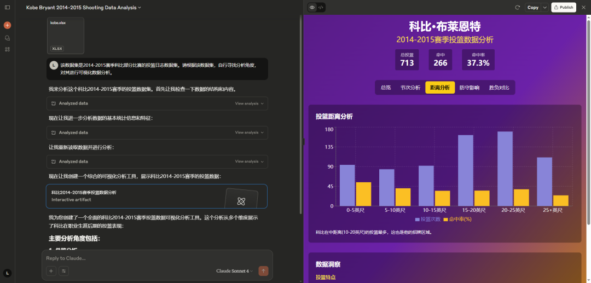Open the 科比2014-2015赛季投篮数据分析 artifact card
Image resolution: width=591 pixels, height=283 pixels.
pyautogui.click(x=157, y=196)
